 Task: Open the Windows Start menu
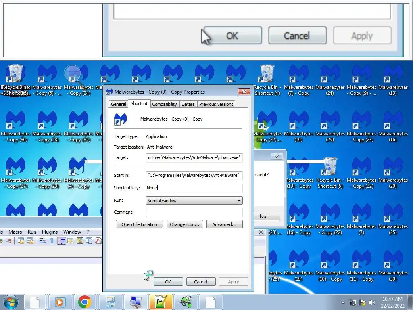click(x=11, y=302)
